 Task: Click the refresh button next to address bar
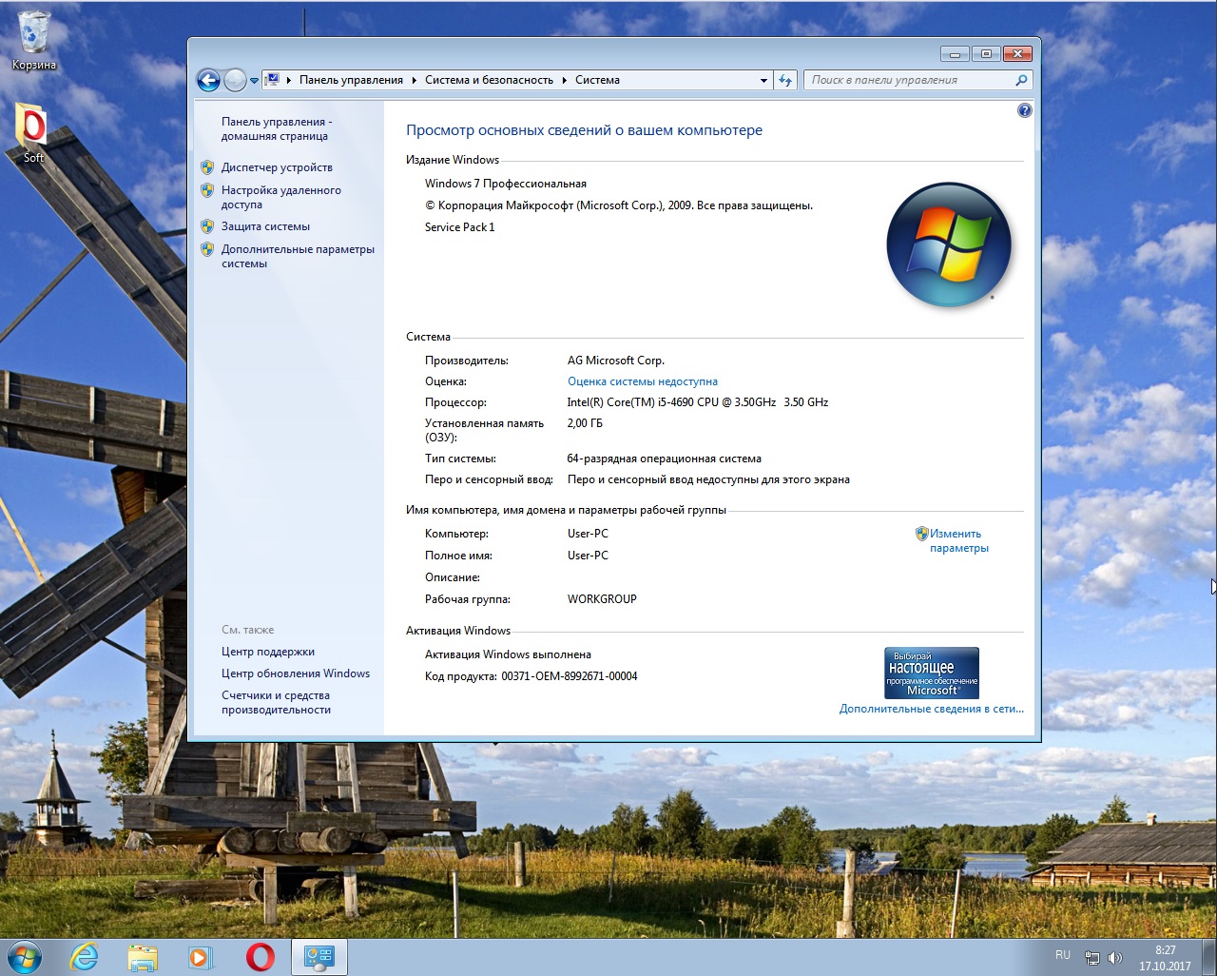pyautogui.click(x=785, y=81)
